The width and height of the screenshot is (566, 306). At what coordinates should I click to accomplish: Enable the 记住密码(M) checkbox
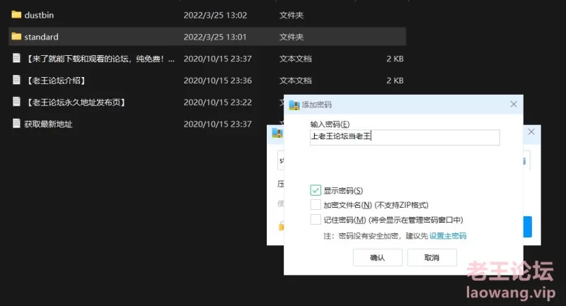[316, 220]
